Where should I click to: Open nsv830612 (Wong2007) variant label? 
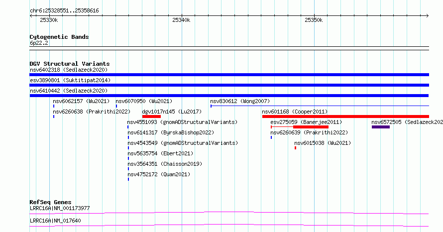[240, 101]
